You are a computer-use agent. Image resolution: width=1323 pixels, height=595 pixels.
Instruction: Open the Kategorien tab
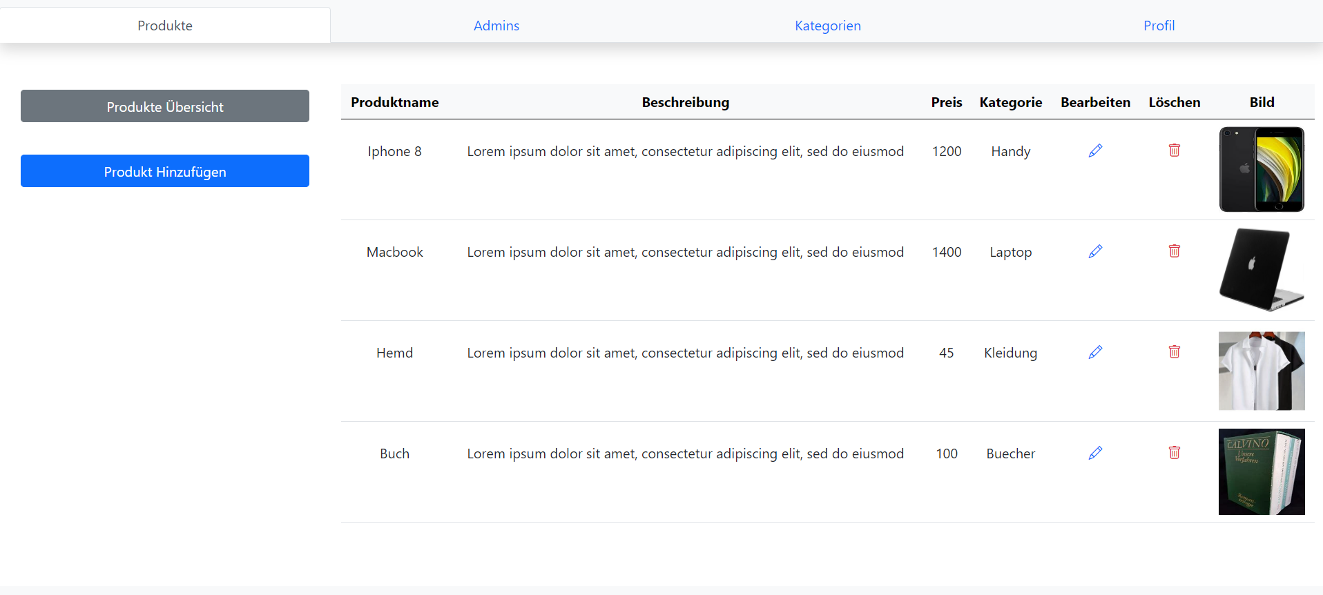click(827, 26)
